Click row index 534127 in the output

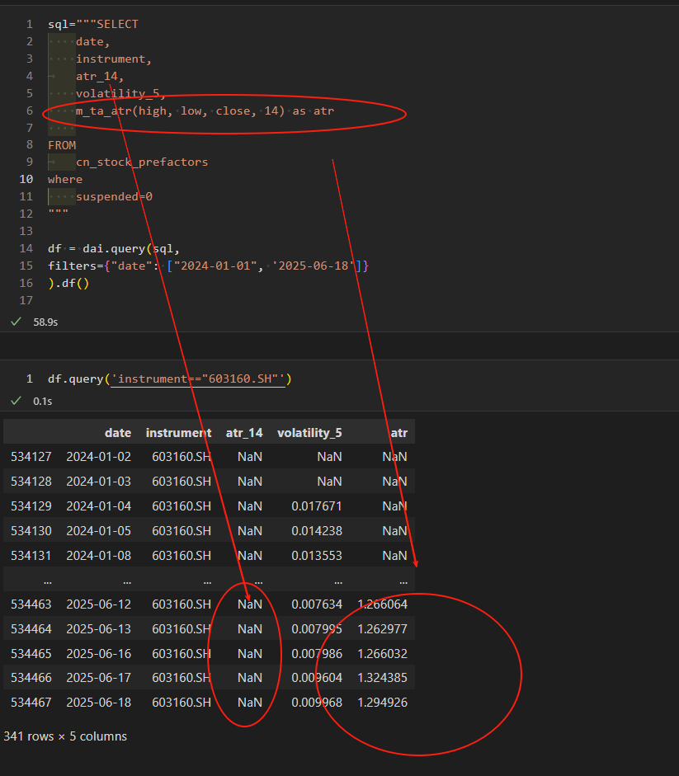coord(31,457)
